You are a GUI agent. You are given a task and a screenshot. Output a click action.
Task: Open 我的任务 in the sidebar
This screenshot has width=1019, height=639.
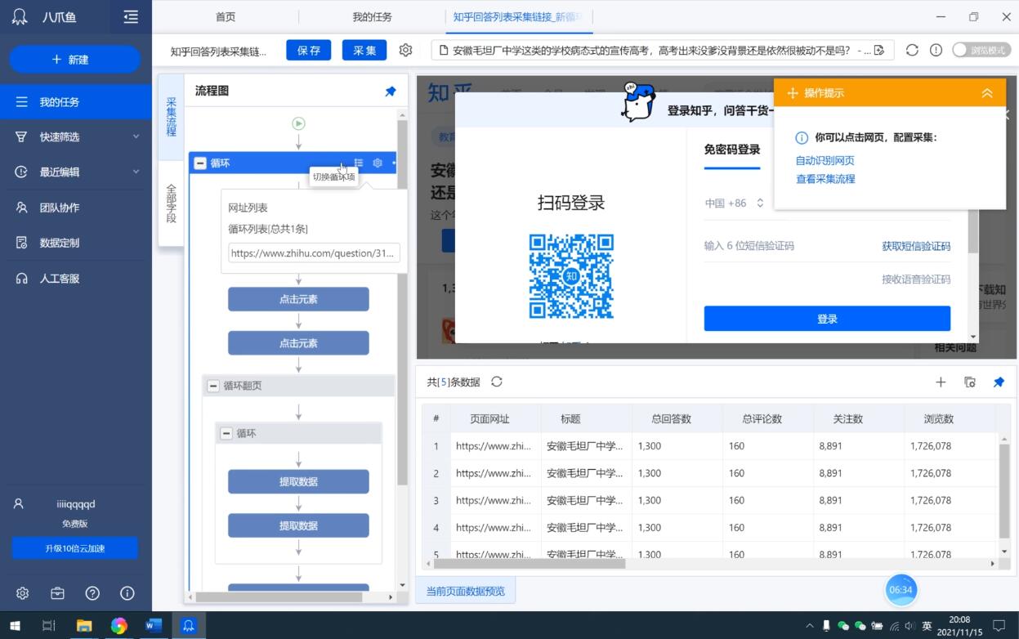[76, 102]
